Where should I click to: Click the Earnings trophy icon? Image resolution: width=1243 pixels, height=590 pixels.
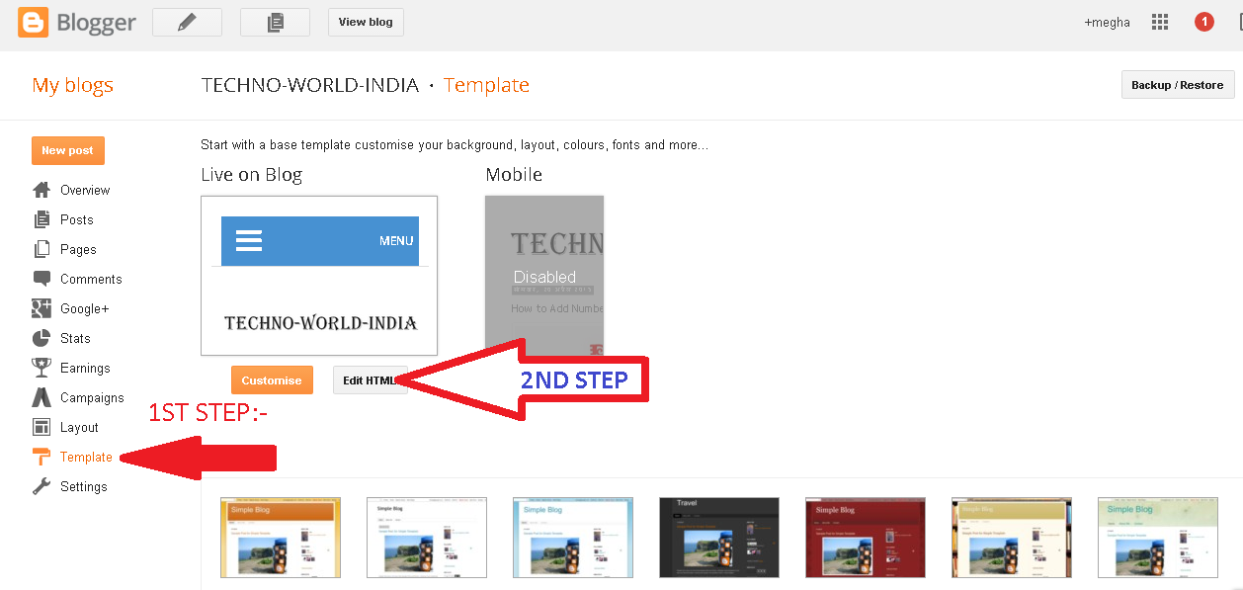[x=41, y=368]
